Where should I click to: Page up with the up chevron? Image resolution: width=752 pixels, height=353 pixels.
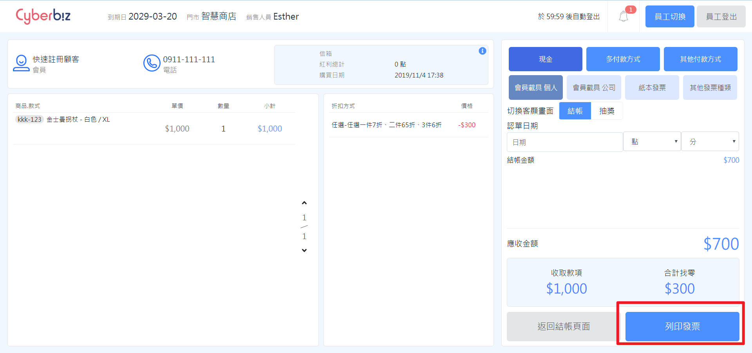pos(304,203)
